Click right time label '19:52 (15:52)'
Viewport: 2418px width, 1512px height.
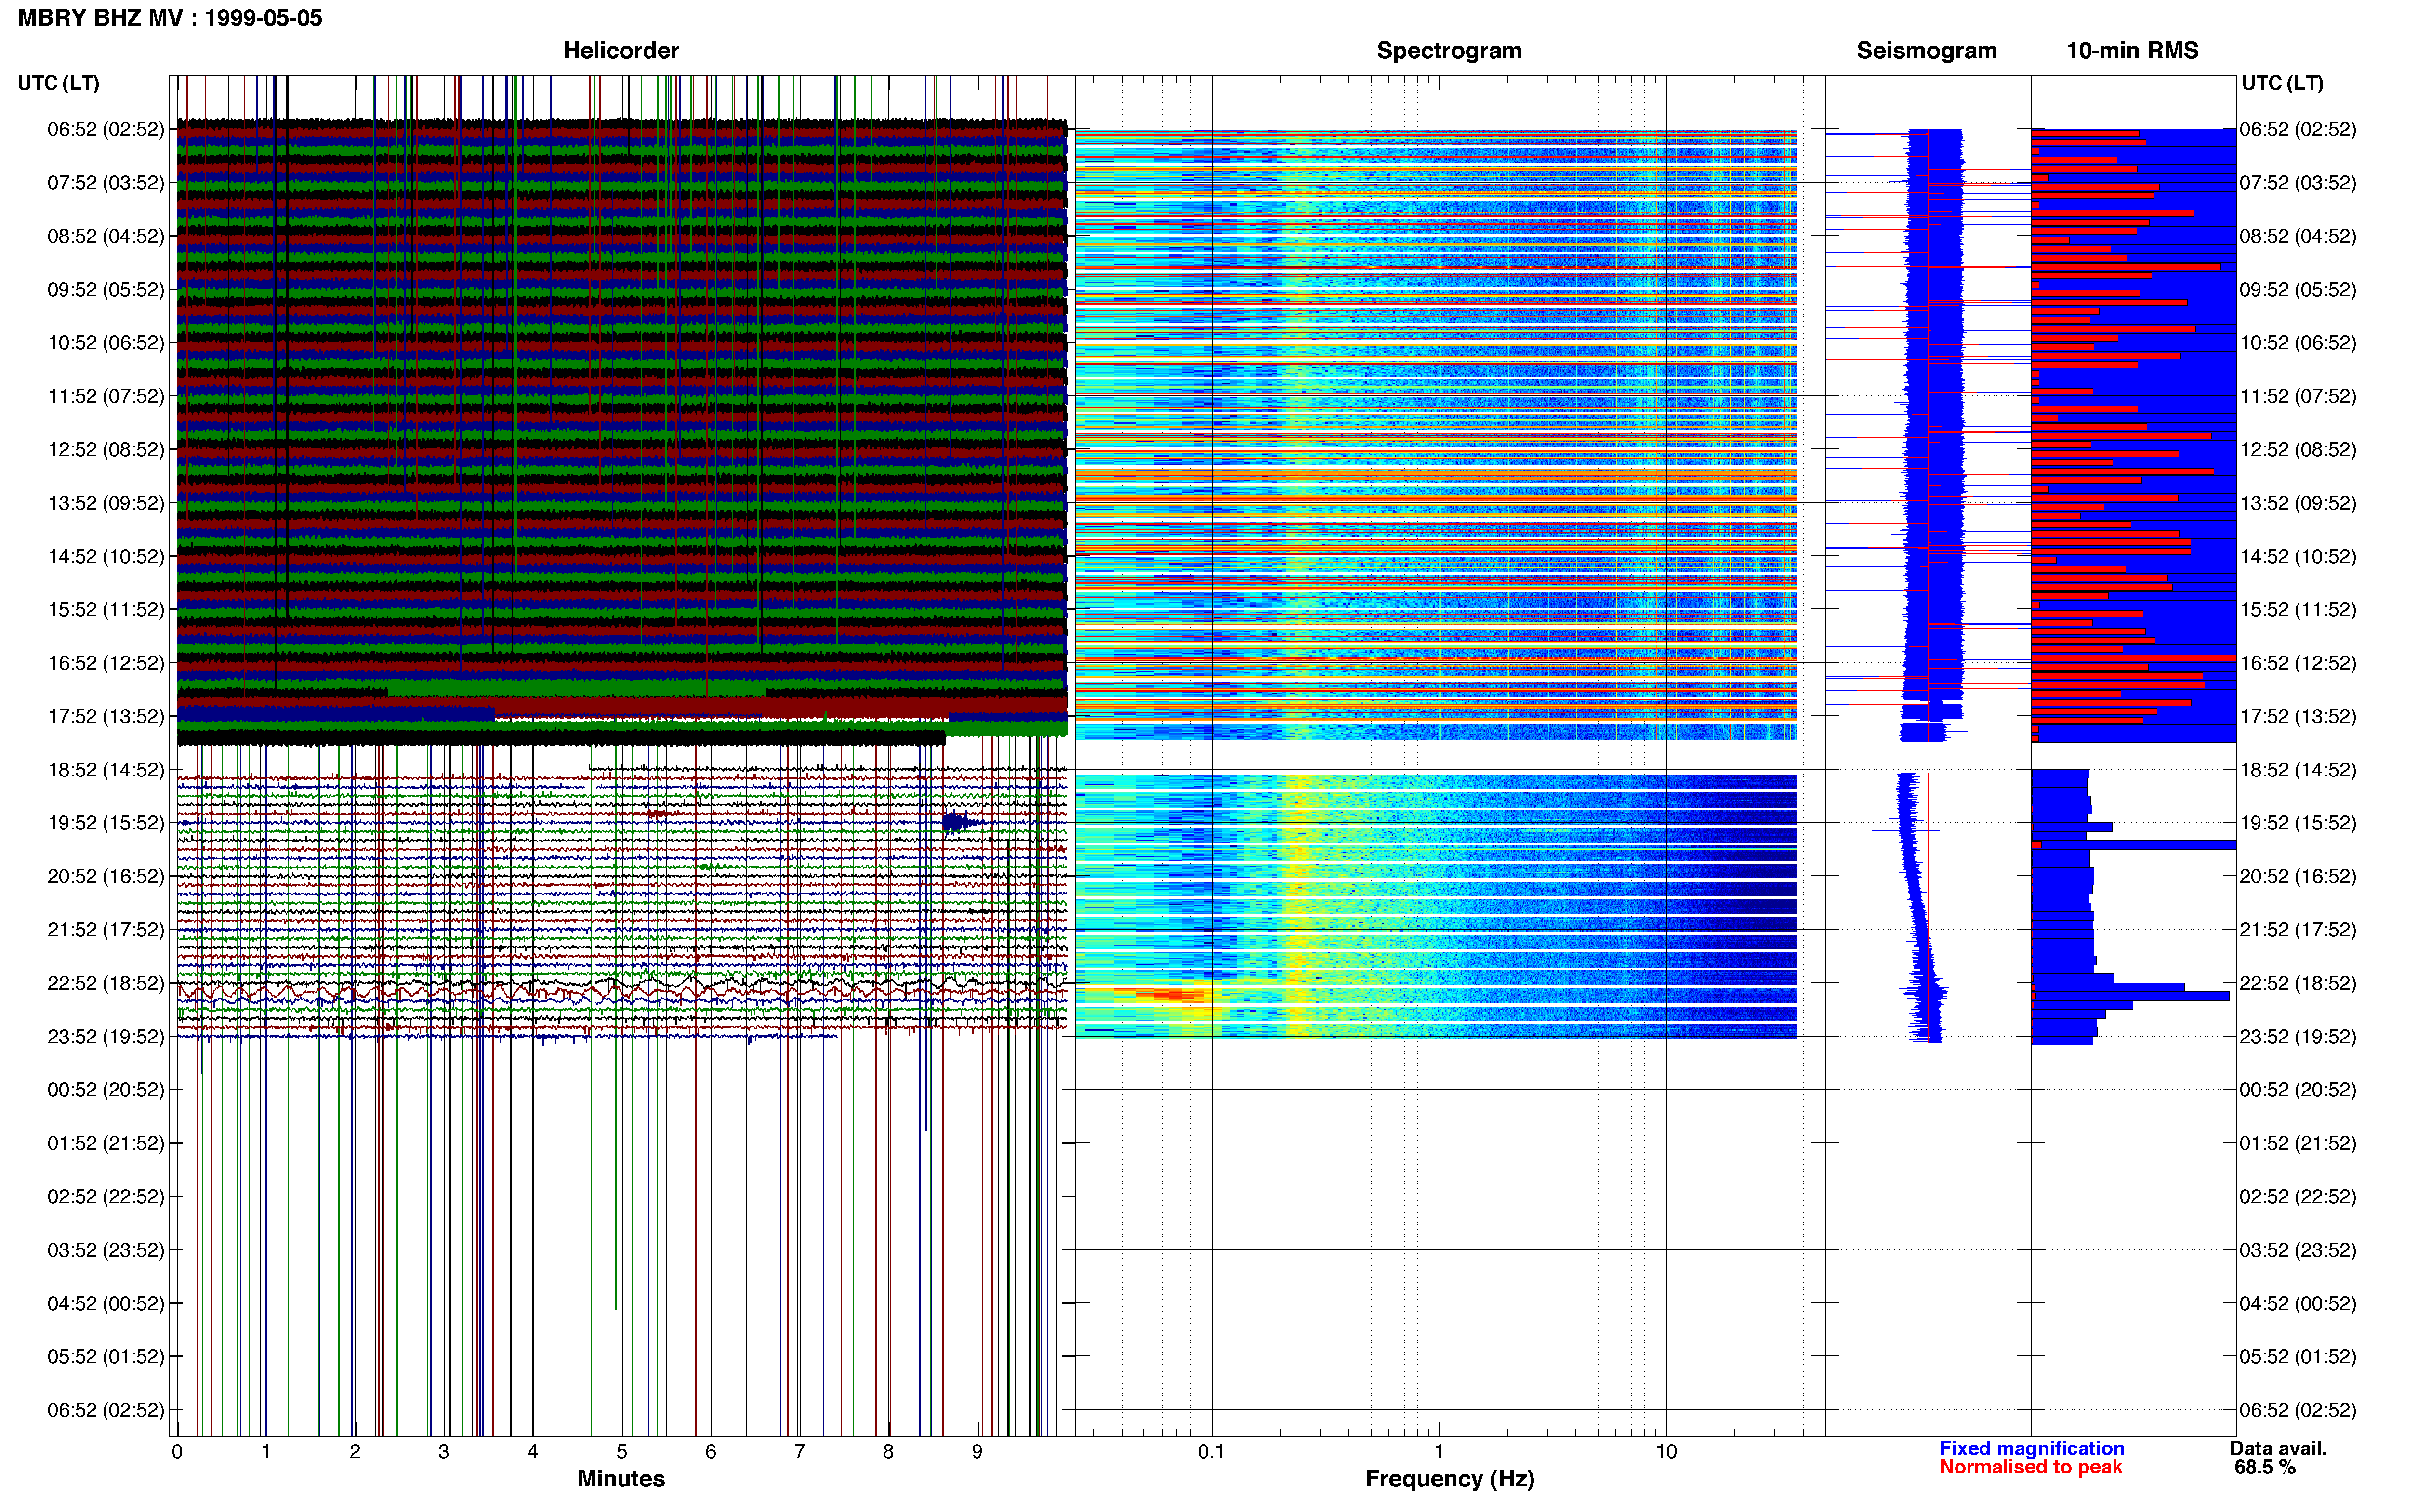2297,822
